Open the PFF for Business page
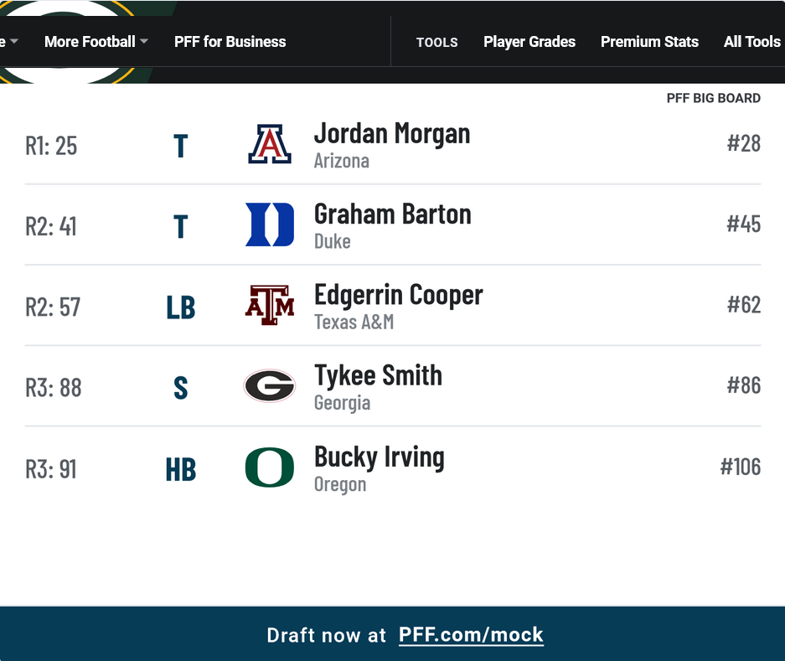785x661 pixels. coord(230,42)
